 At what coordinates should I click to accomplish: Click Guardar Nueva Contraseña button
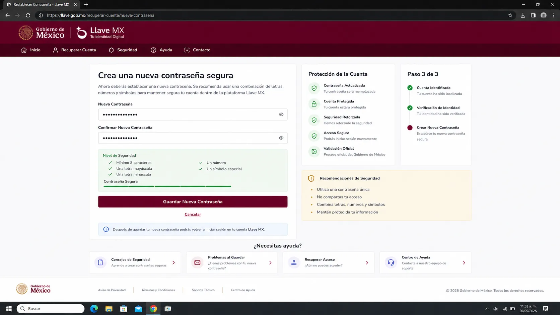coord(193,202)
